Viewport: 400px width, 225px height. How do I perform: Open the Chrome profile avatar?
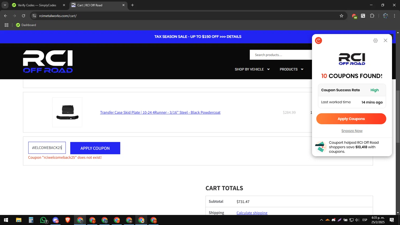[x=385, y=16]
